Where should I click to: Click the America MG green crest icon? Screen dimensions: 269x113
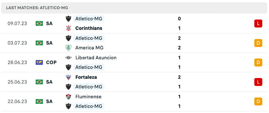point(68,48)
